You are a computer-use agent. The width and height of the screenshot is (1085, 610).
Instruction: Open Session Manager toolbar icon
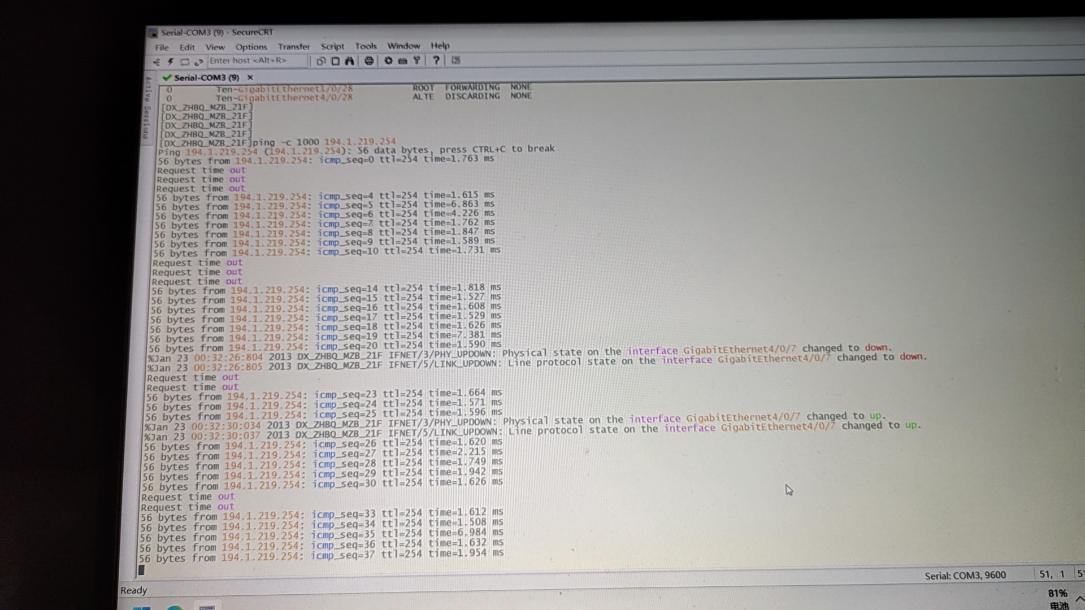[x=157, y=62]
